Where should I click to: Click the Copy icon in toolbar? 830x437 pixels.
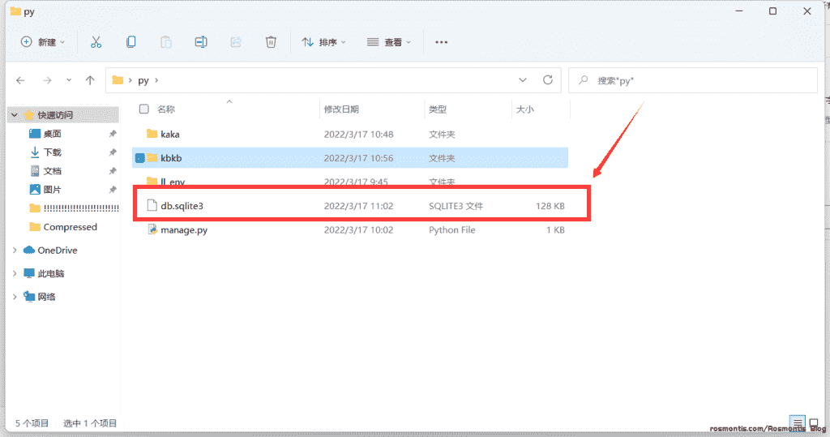click(130, 42)
